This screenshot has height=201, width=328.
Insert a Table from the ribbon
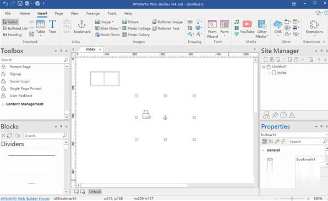pos(40,27)
